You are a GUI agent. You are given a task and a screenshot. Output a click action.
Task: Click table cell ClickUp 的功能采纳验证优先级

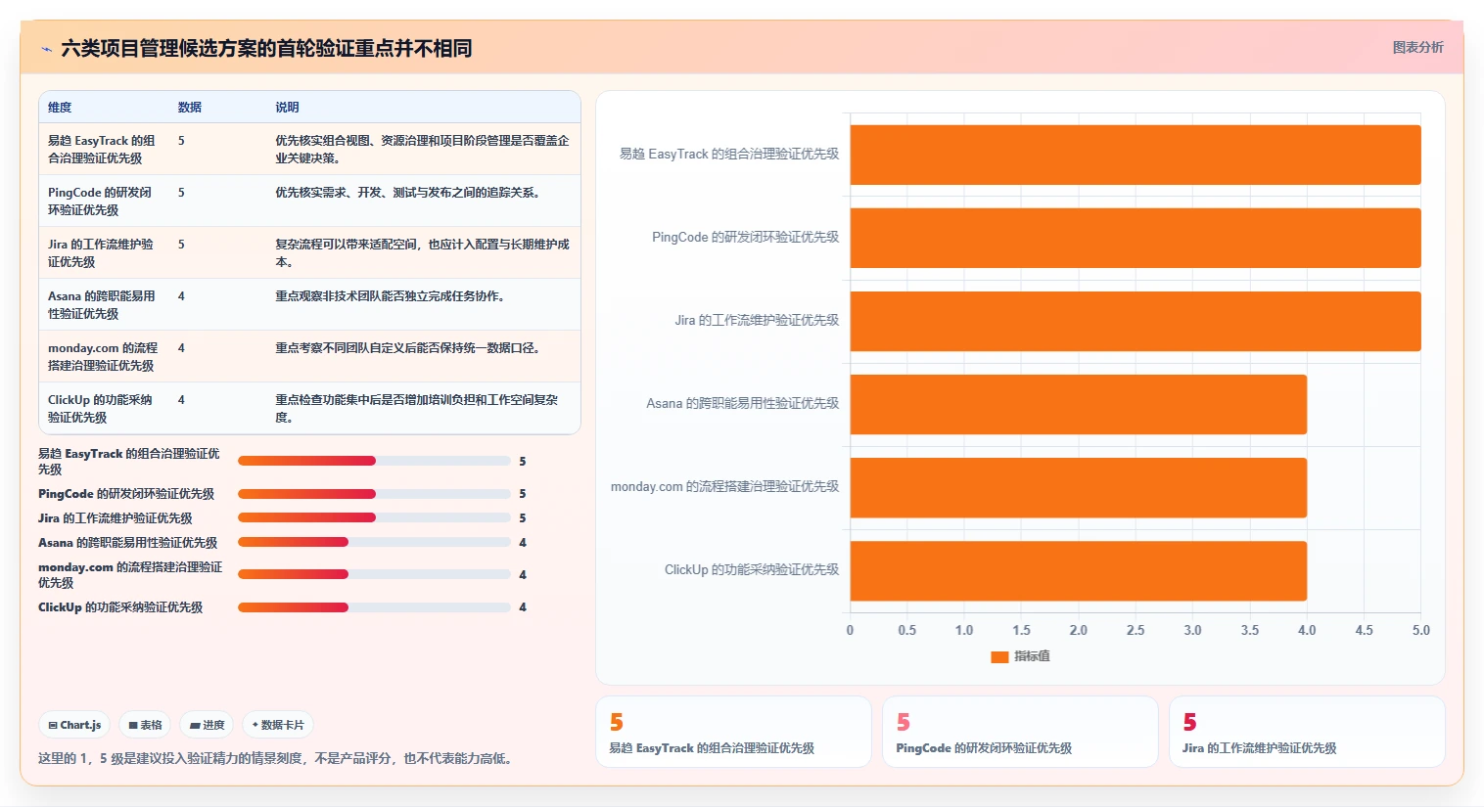pyautogui.click(x=103, y=408)
